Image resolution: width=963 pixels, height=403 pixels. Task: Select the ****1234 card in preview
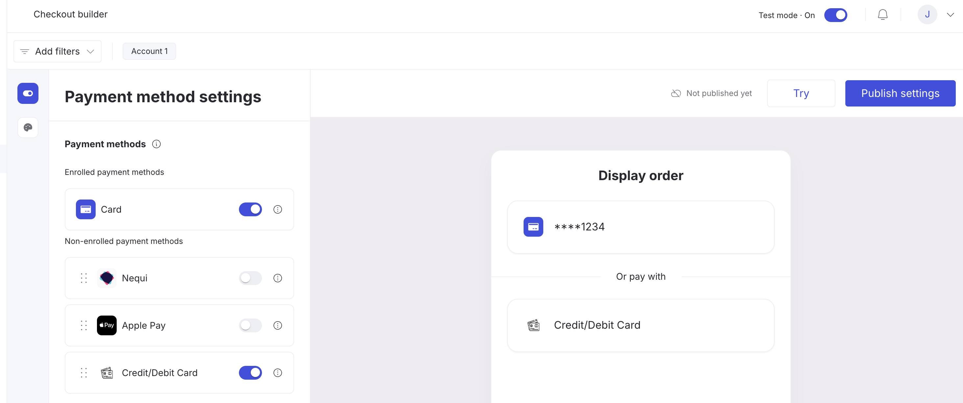coord(640,227)
